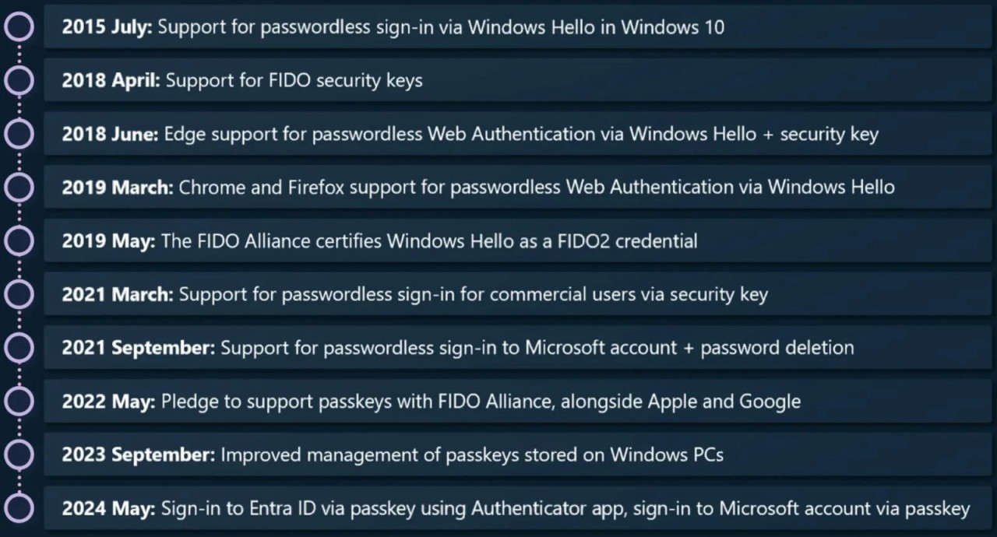Select the Chrome and Firefox support entry
The height and width of the screenshot is (537, 997).
pyautogui.click(x=477, y=188)
